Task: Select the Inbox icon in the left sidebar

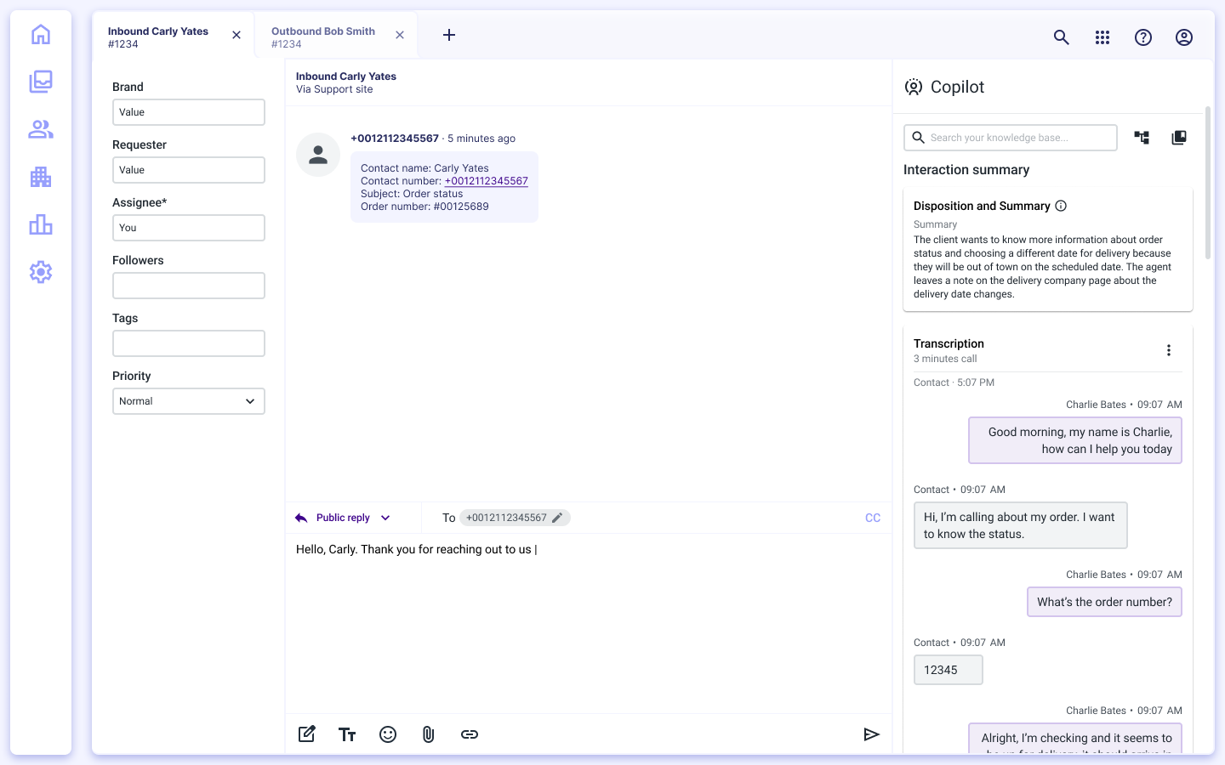Action: [40, 82]
